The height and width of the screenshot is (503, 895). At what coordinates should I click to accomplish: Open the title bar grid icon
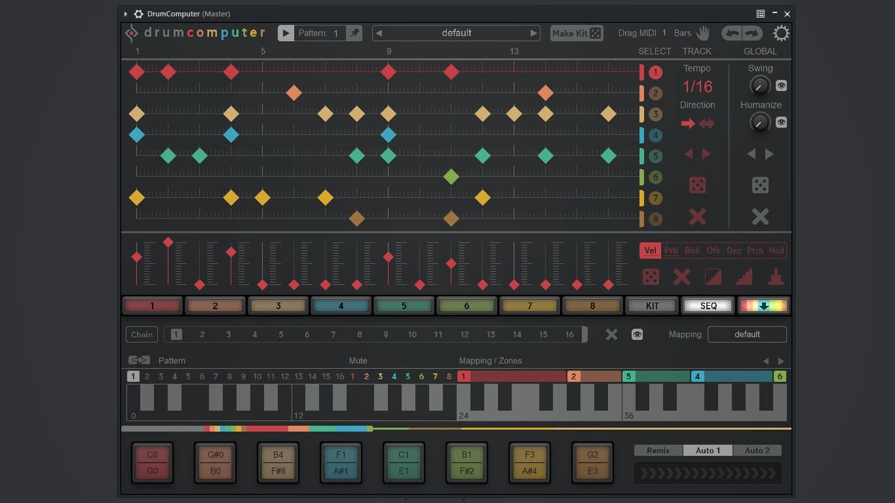pyautogui.click(x=760, y=14)
